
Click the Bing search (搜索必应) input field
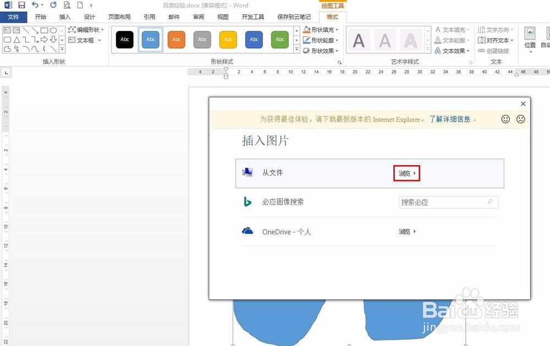tap(448, 202)
